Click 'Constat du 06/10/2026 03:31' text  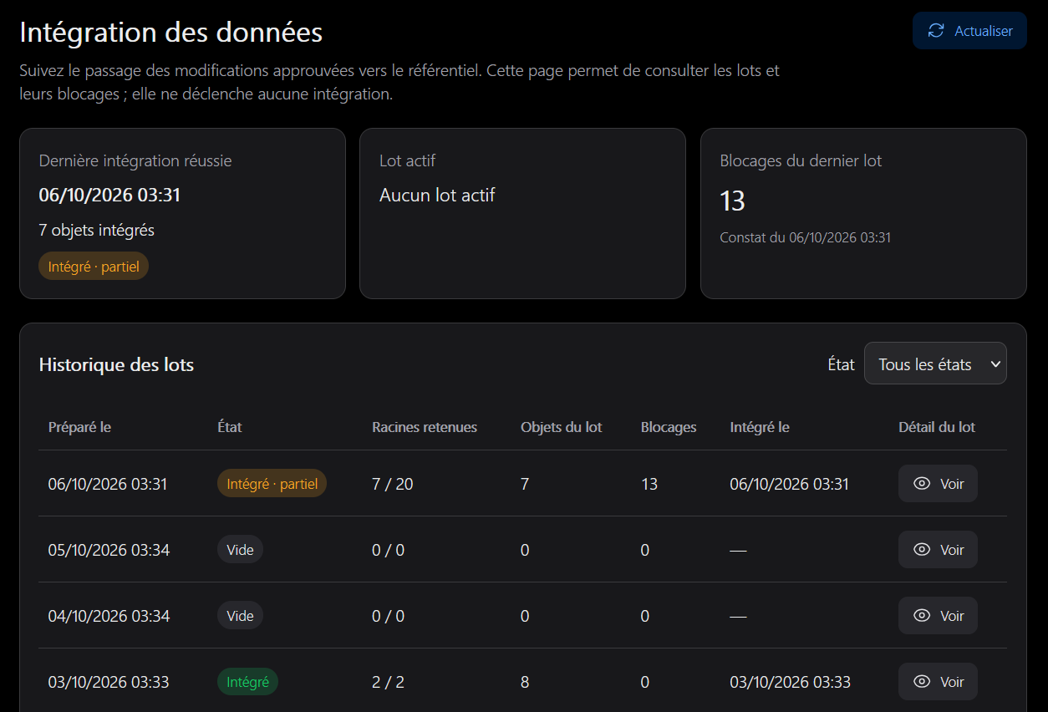[x=806, y=237]
